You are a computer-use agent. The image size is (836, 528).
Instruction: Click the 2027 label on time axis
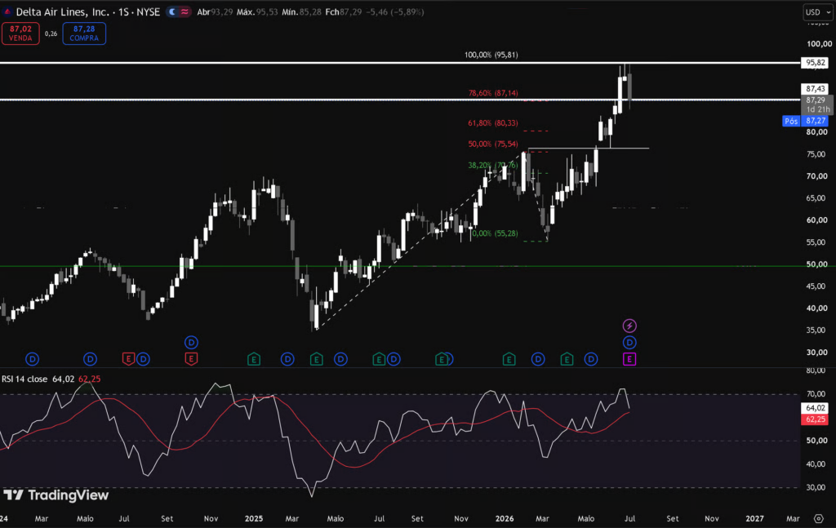(x=754, y=518)
